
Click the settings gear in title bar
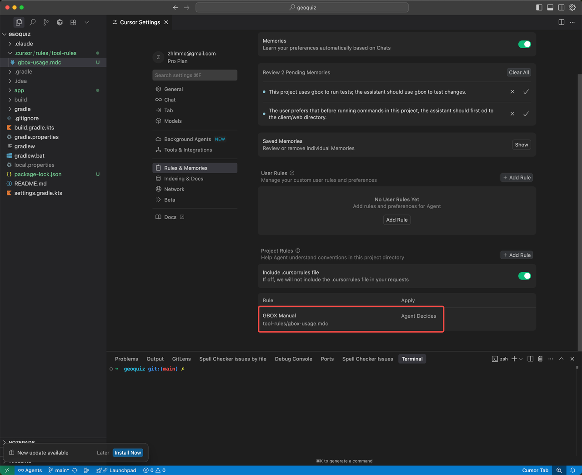coord(572,7)
